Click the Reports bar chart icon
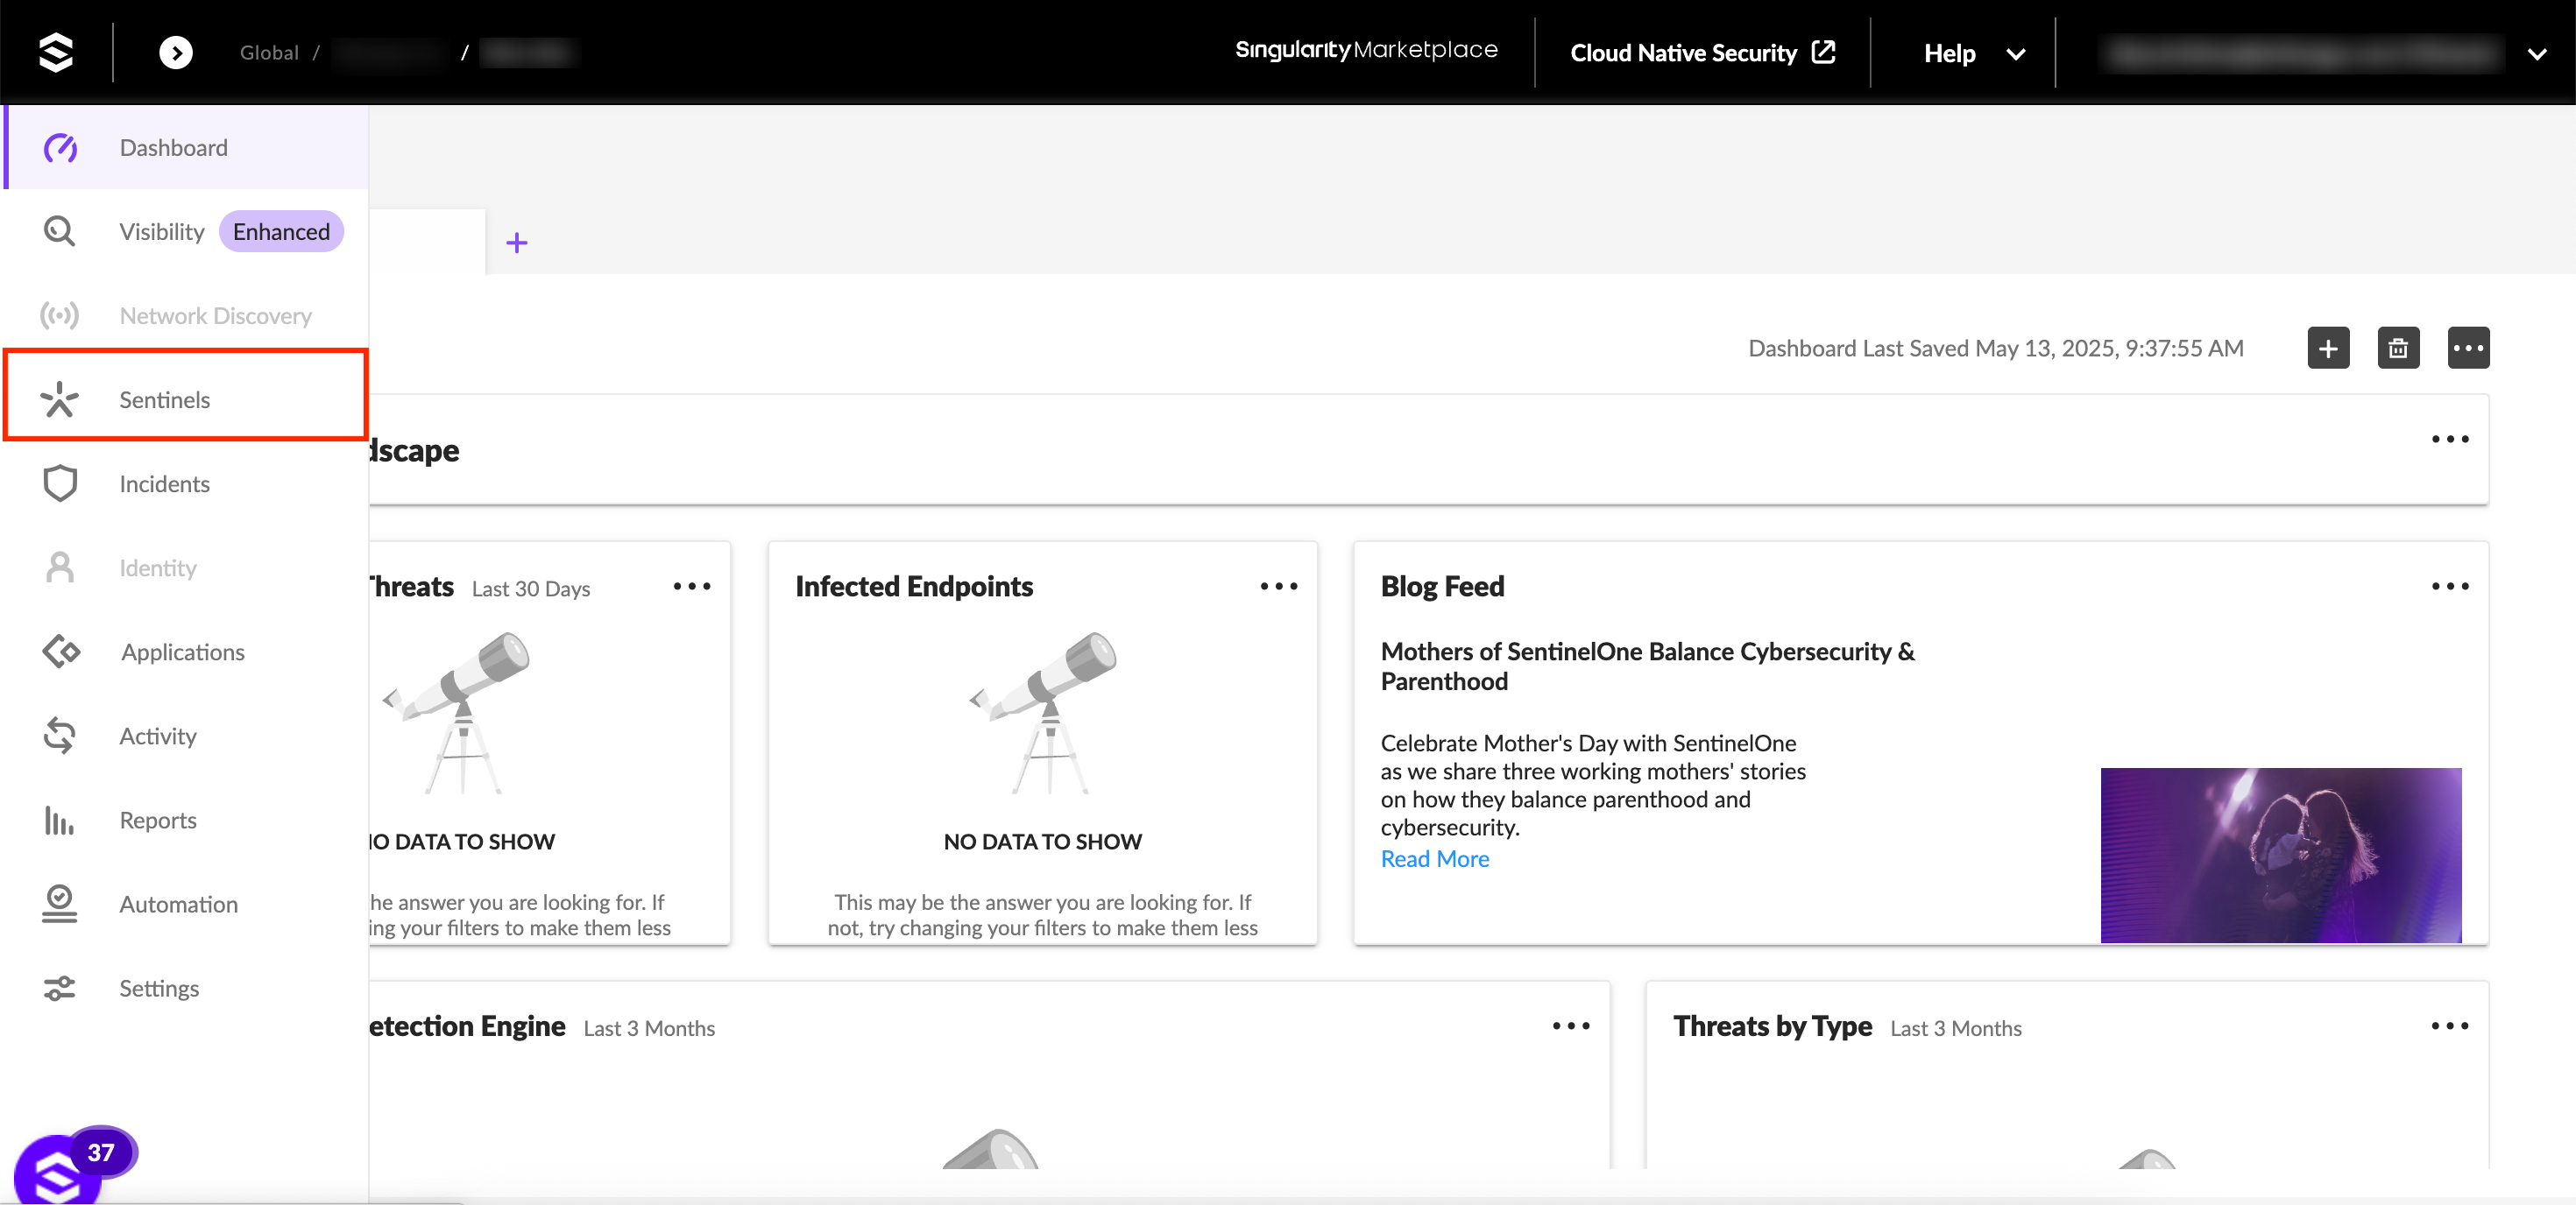This screenshot has width=2576, height=1205. tap(59, 821)
